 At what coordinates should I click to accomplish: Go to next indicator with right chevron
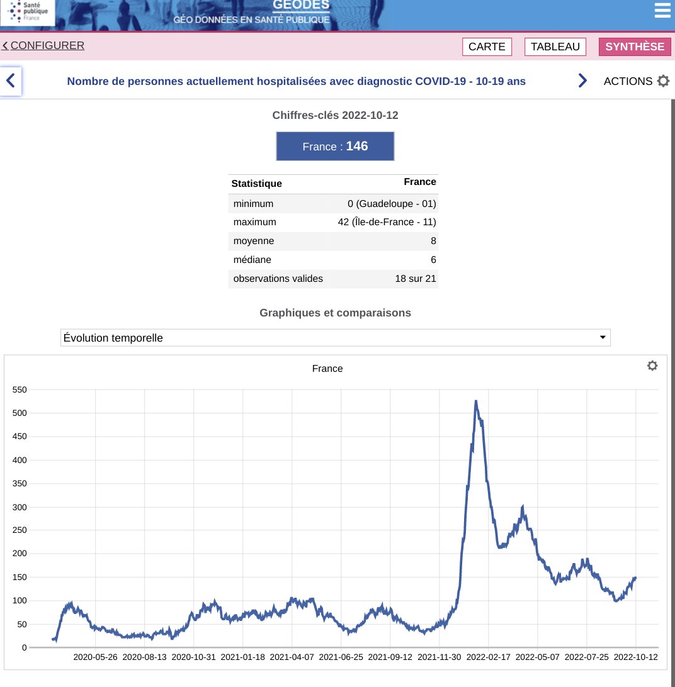click(x=582, y=81)
